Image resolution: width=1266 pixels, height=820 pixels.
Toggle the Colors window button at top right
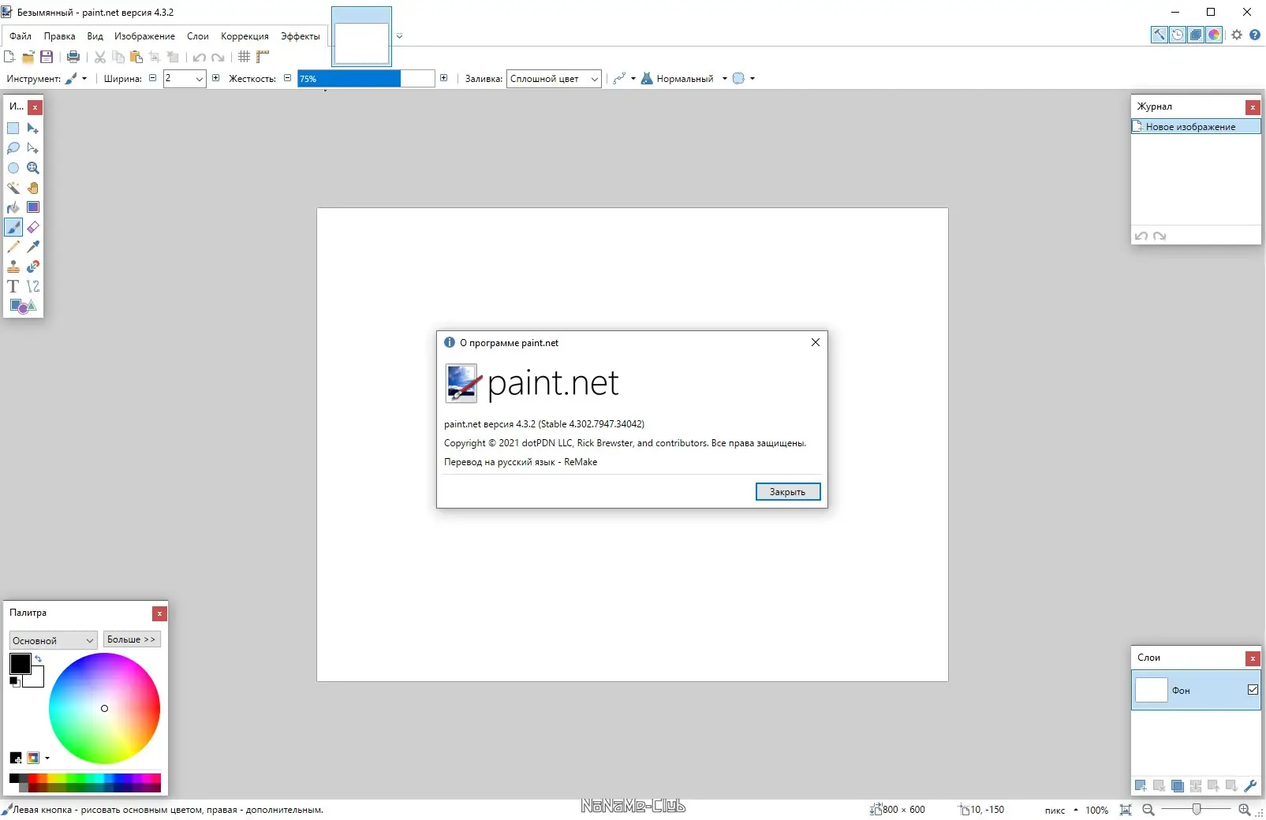1214,35
